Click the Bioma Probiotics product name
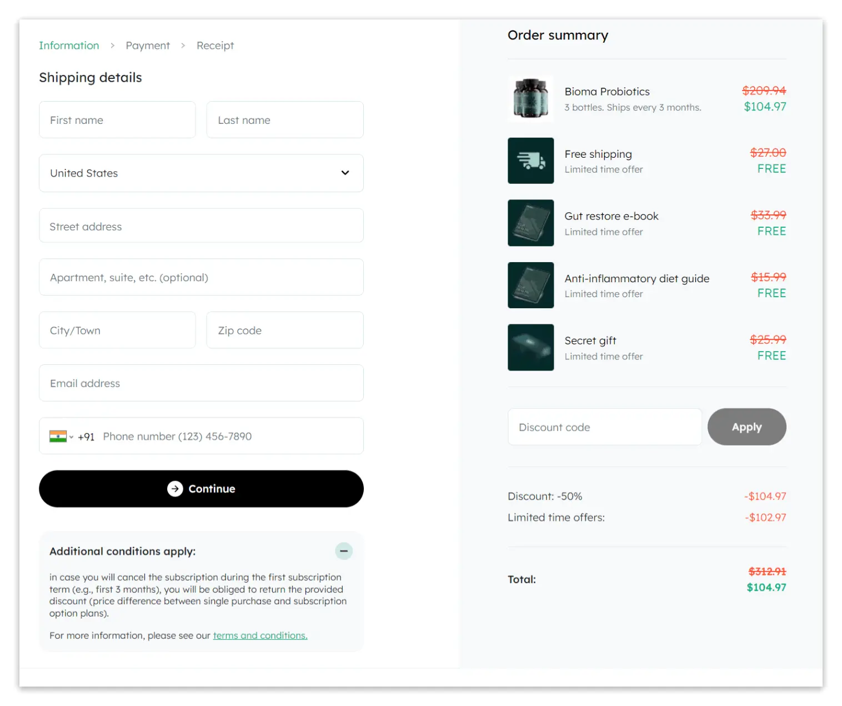Screen dimensions: 842x706 point(607,92)
